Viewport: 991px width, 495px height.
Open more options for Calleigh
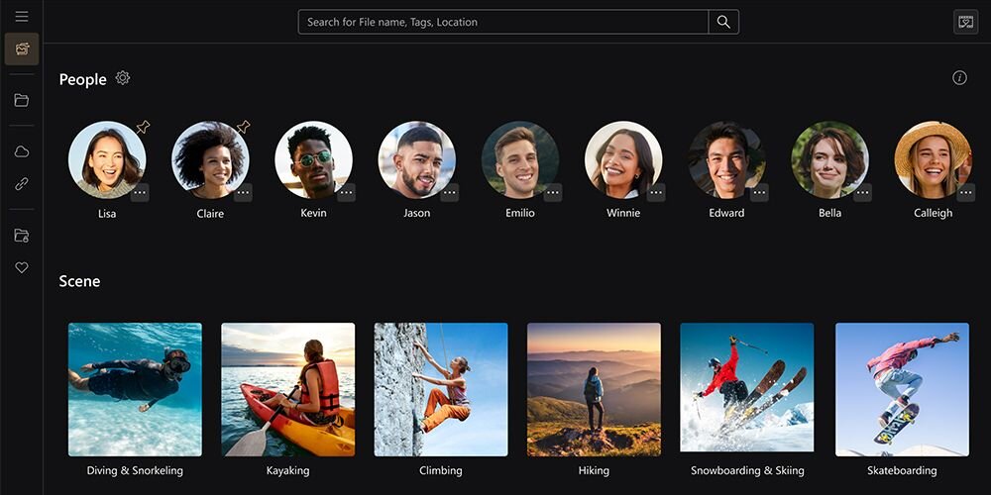(965, 193)
